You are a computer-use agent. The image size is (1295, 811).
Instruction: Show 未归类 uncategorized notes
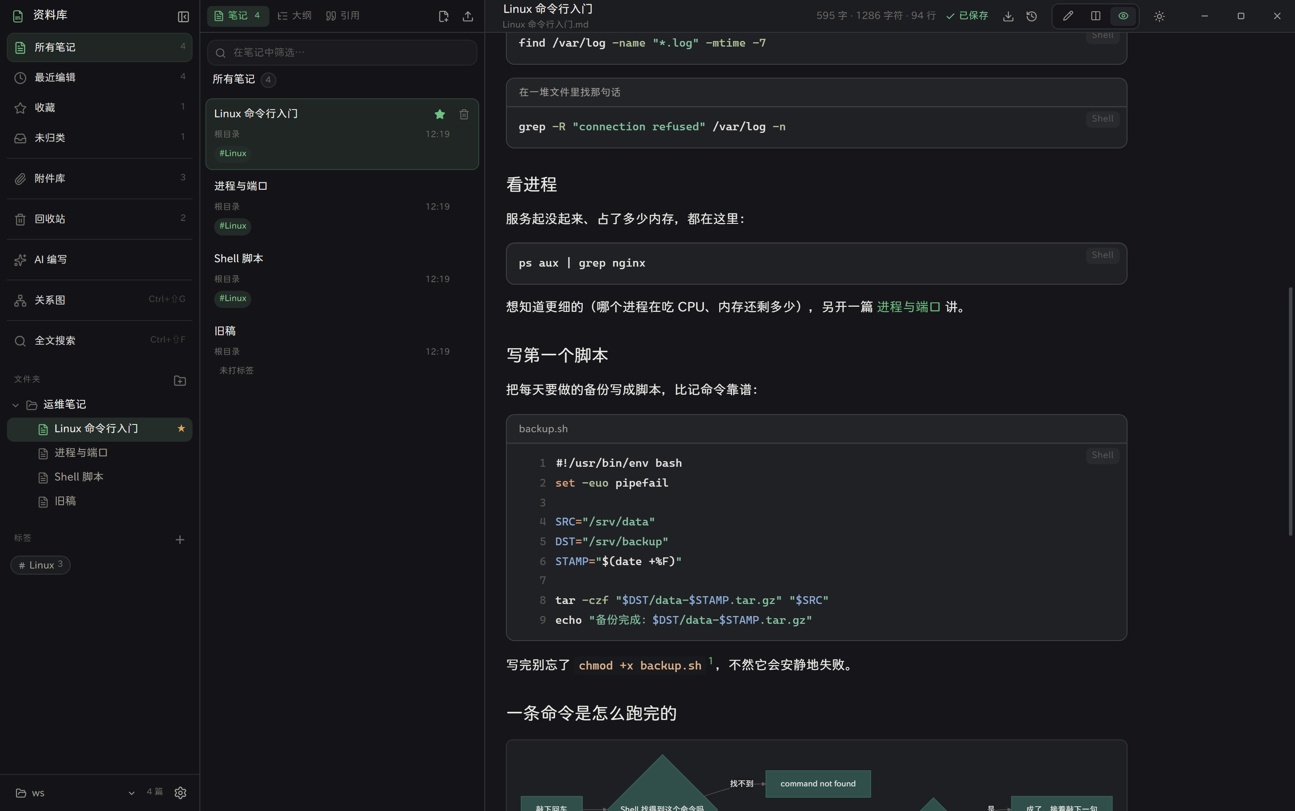tap(100, 138)
